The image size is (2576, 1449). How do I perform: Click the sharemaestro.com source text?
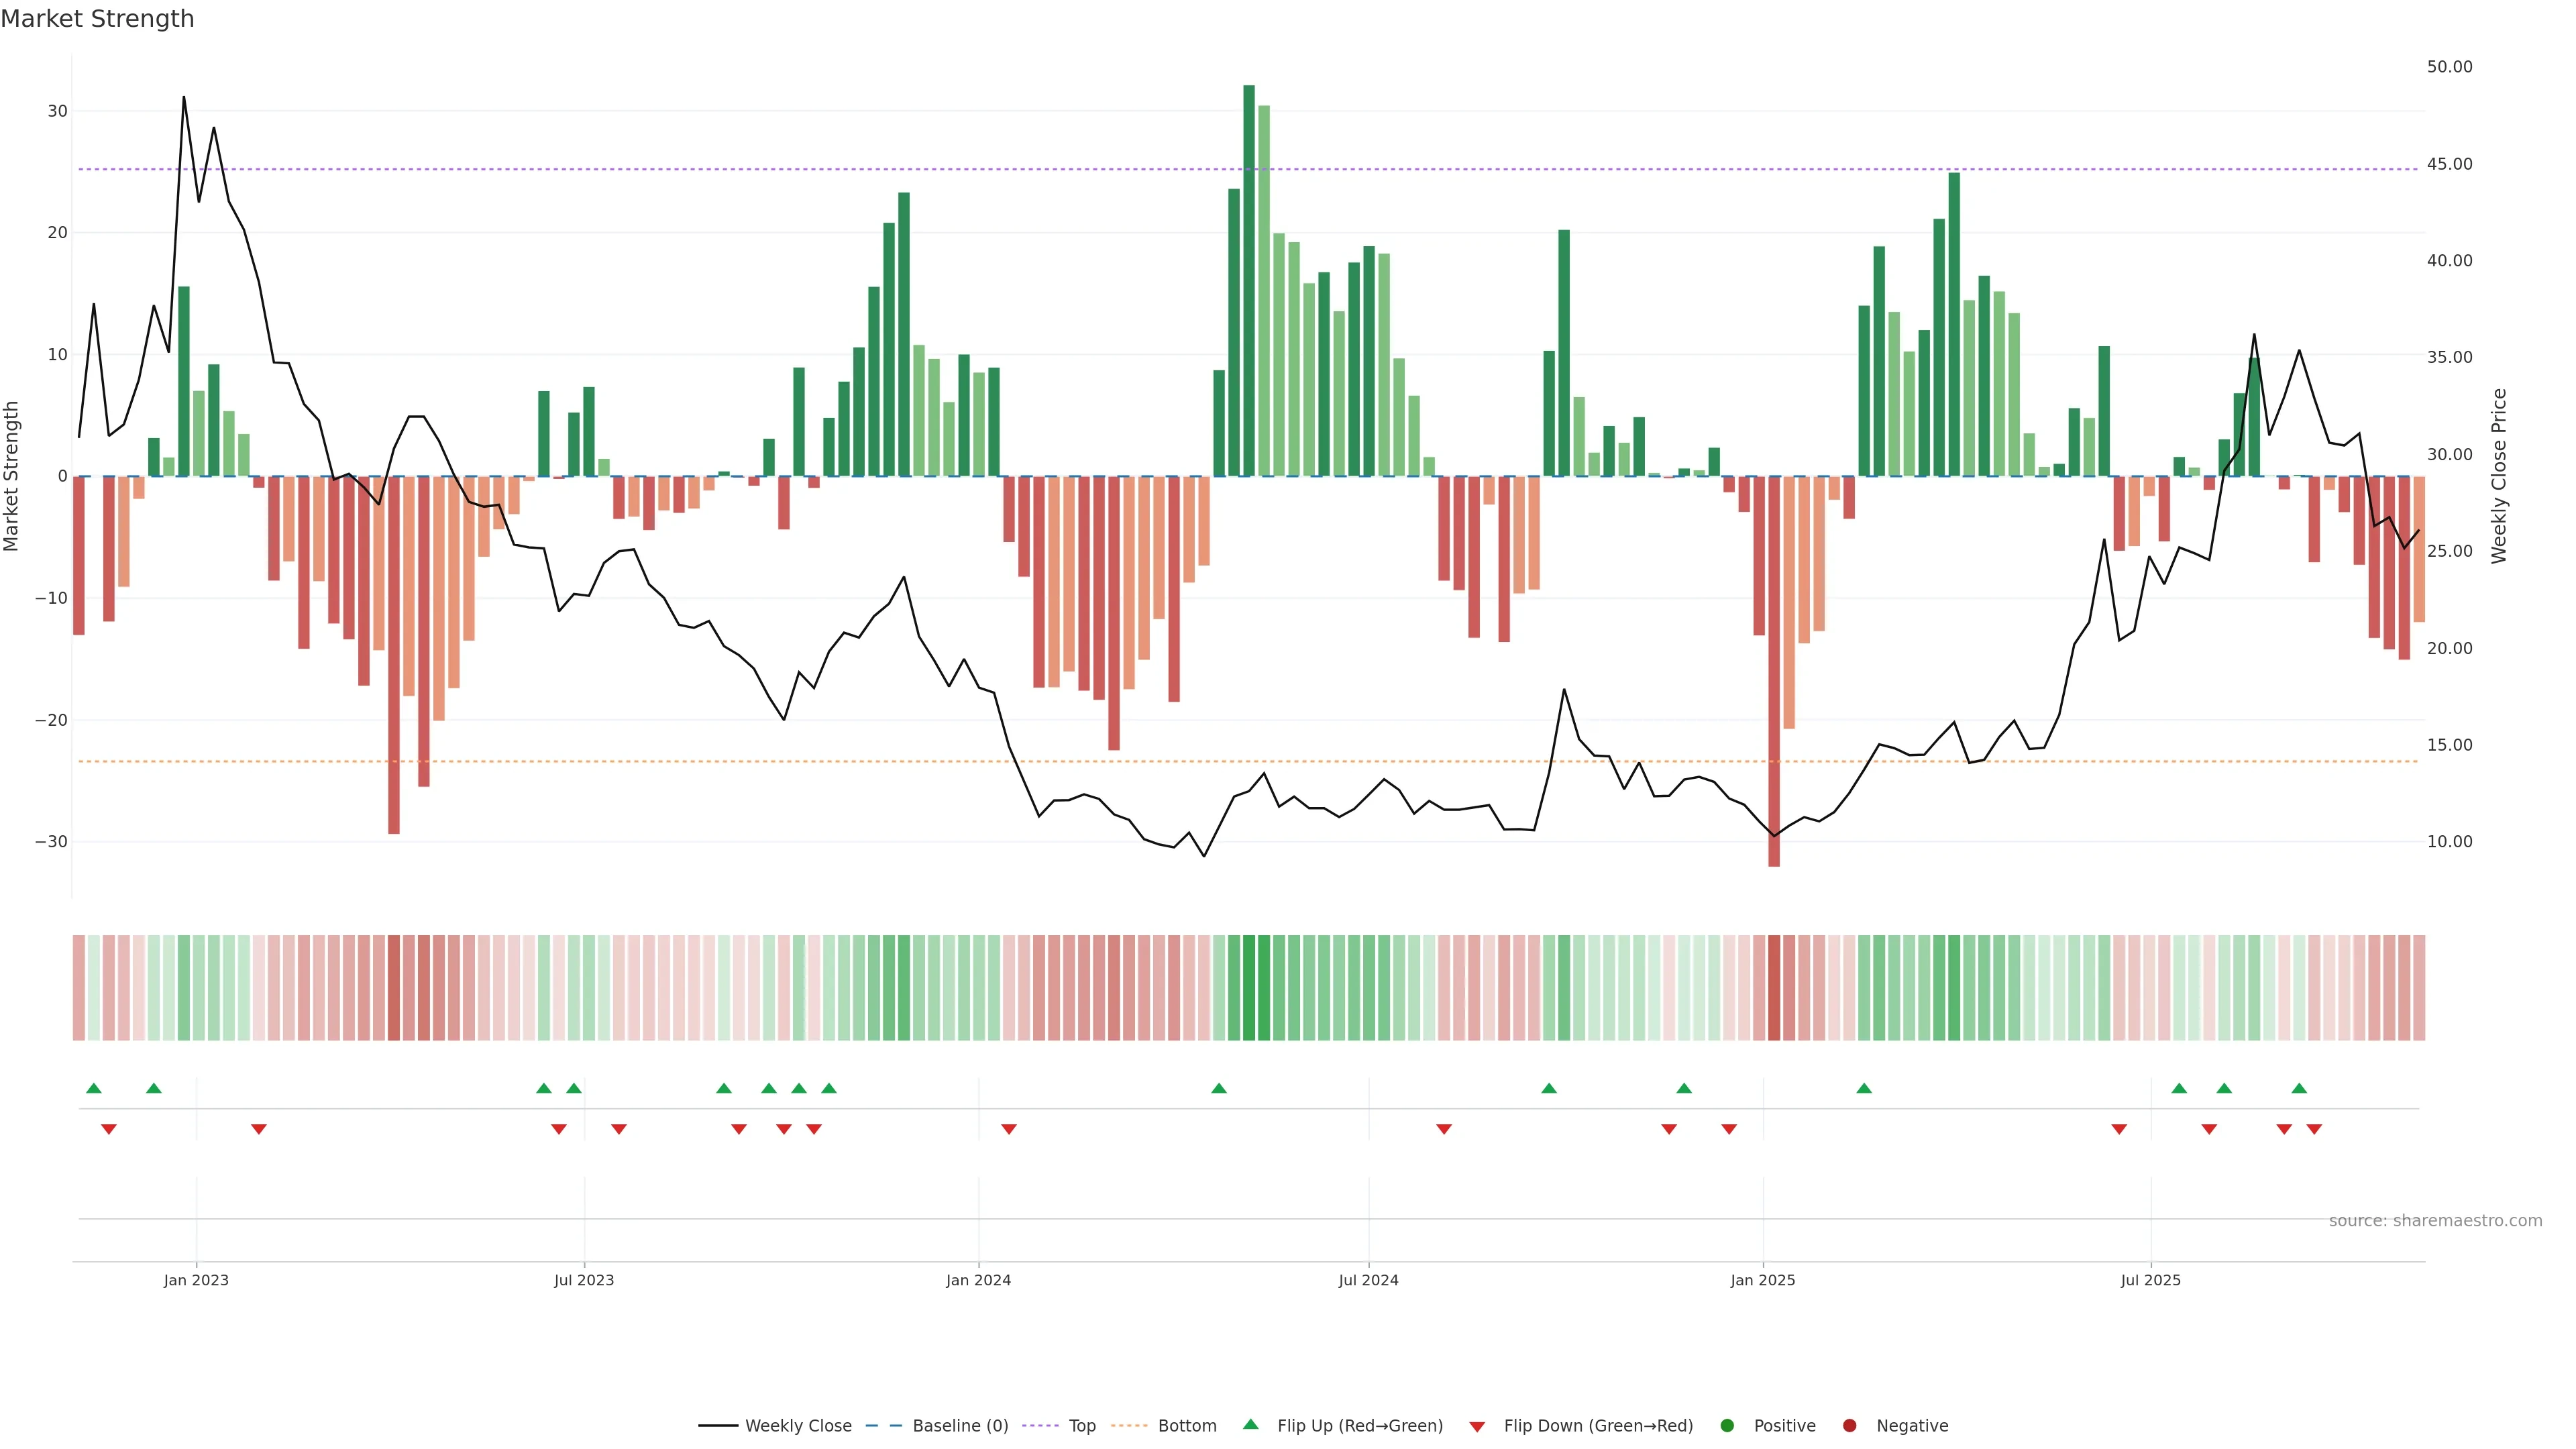point(2435,1220)
